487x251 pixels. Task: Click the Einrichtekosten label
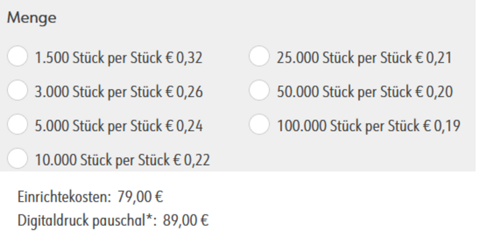pyautogui.click(x=64, y=197)
